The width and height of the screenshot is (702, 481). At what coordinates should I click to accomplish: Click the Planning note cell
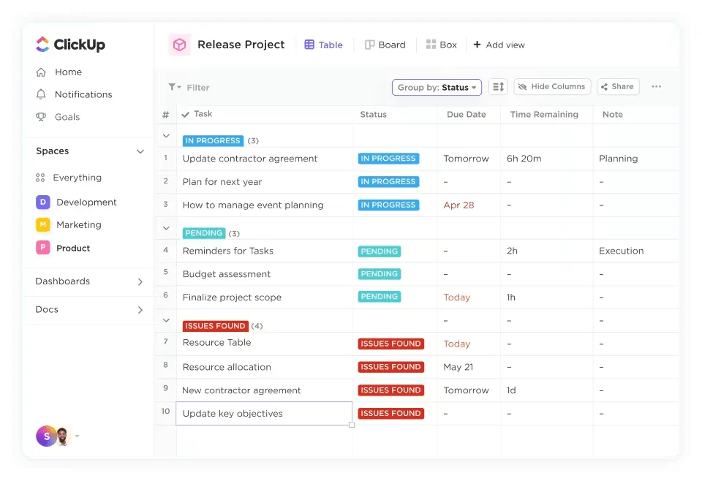(619, 159)
